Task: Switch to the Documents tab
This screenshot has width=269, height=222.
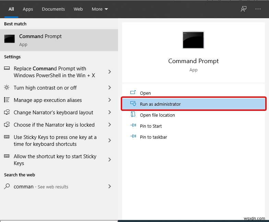Action: coord(53,9)
